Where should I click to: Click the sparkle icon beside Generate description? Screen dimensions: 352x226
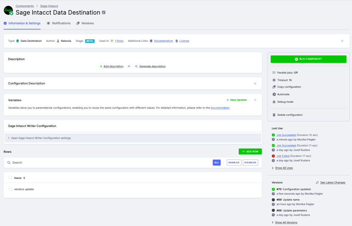tap(136, 66)
